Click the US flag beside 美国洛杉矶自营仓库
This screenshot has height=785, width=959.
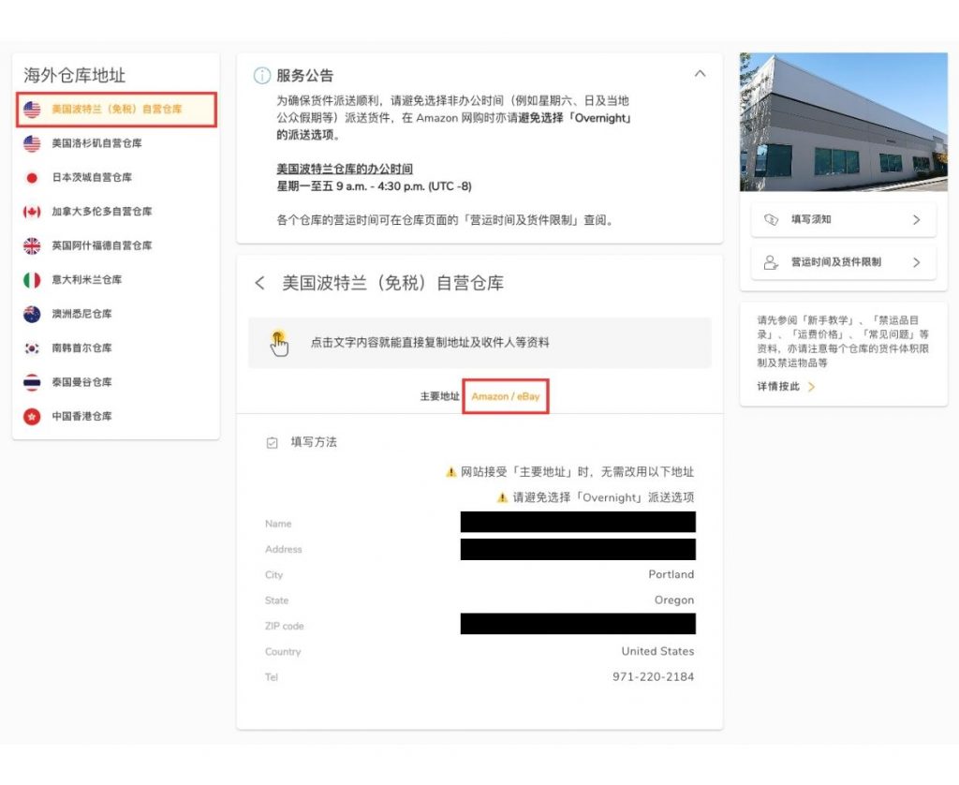32,143
